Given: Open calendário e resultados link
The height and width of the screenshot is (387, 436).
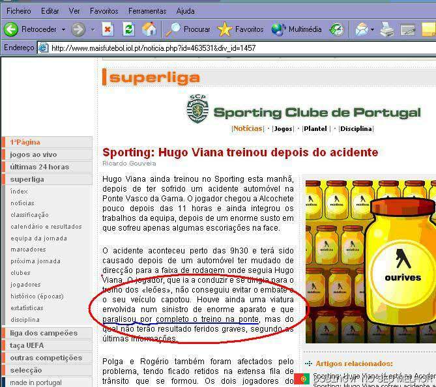Looking at the screenshot, I should point(46,226).
